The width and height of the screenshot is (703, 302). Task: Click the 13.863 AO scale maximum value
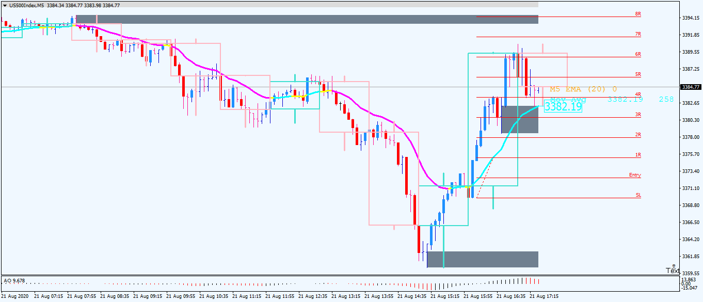(689, 279)
